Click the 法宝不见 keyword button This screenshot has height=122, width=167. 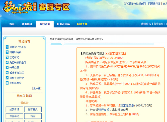tap(14, 116)
